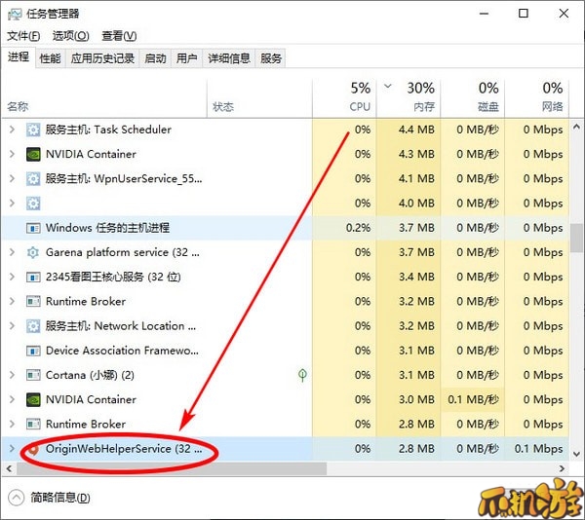585x520 pixels.
Task: Minimize the 任务管理器 window
Action: pyautogui.click(x=484, y=14)
